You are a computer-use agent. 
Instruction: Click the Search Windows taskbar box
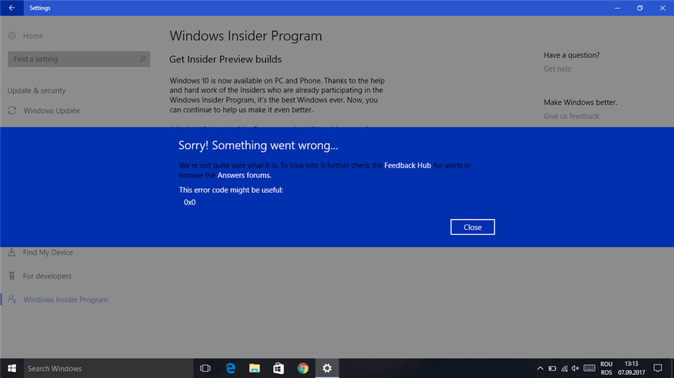(x=109, y=368)
